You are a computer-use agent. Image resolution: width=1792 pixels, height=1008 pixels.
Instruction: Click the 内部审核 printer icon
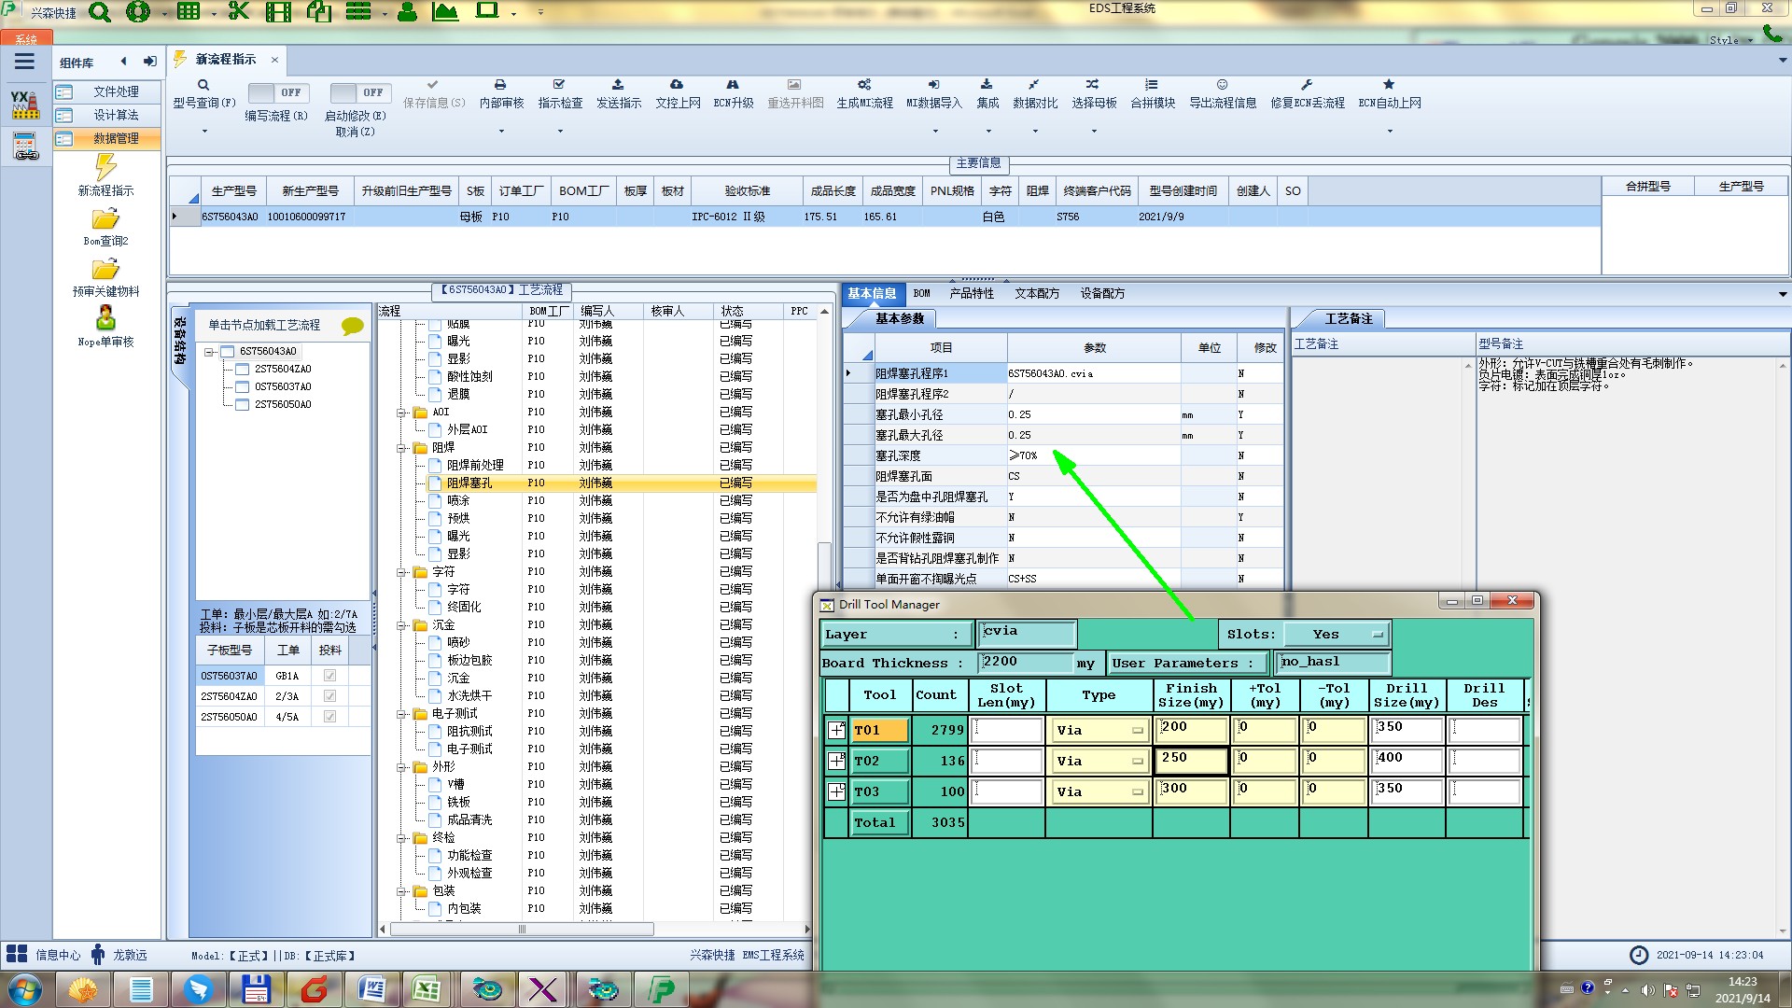click(x=500, y=85)
